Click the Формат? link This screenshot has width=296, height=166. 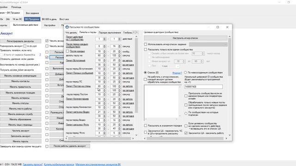(x=177, y=73)
